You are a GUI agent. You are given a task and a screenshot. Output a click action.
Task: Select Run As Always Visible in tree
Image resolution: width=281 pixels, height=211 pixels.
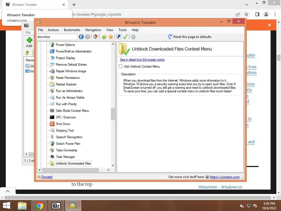[70, 98]
